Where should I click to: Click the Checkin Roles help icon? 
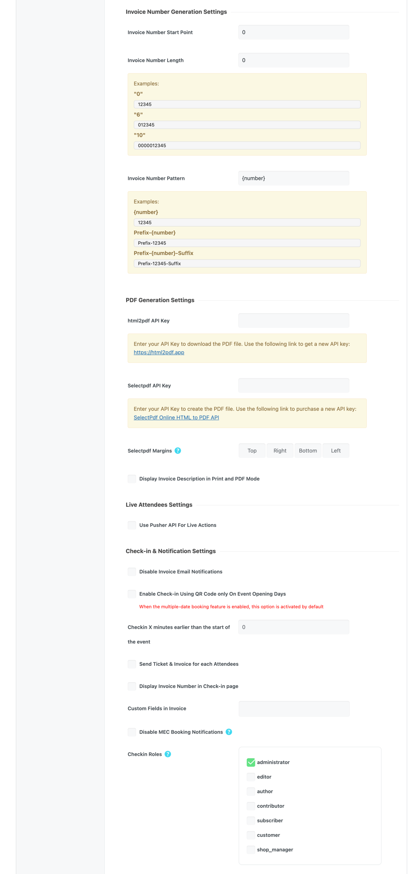coord(168,754)
